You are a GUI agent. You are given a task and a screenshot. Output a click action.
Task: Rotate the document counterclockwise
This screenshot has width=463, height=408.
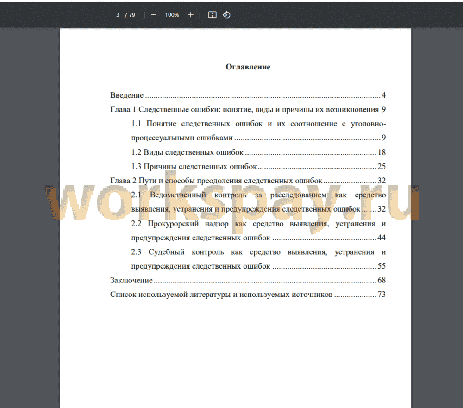pyautogui.click(x=226, y=15)
